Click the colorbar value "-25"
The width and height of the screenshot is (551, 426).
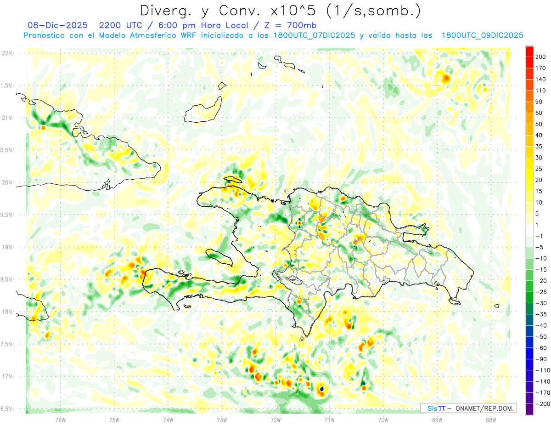(x=541, y=292)
